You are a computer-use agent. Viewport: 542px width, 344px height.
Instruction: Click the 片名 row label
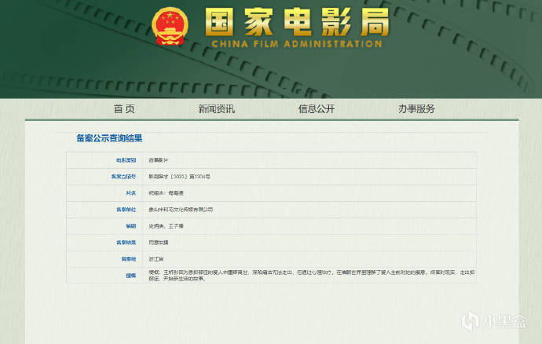click(131, 193)
